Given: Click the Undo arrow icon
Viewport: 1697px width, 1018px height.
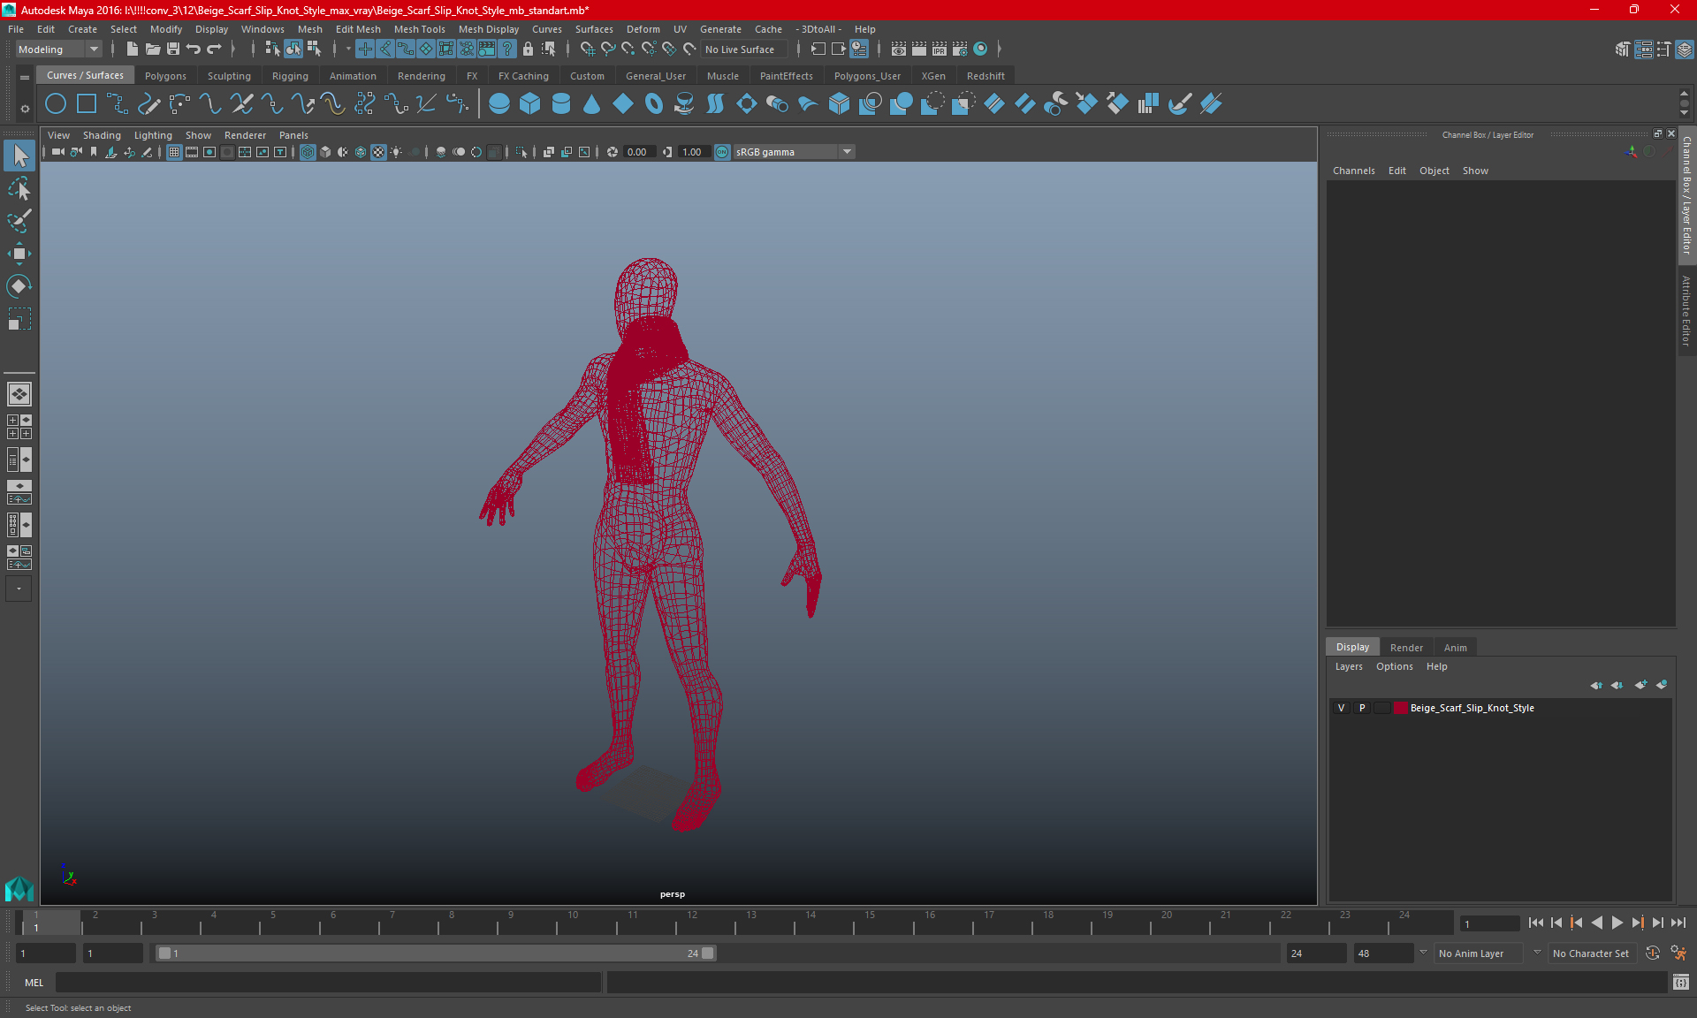Looking at the screenshot, I should tap(194, 49).
